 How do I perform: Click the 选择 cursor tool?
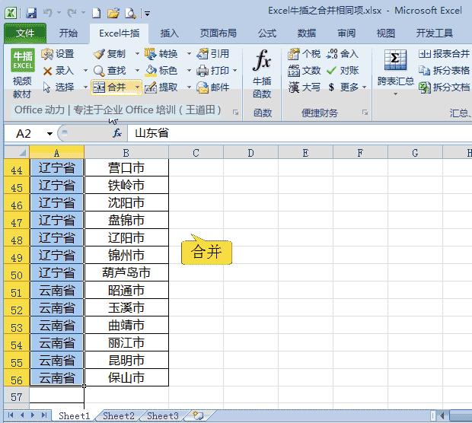click(58, 87)
